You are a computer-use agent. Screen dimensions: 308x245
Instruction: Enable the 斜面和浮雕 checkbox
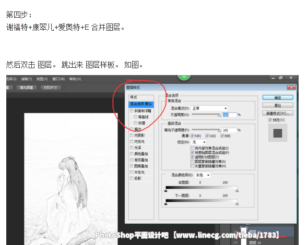coord(132,111)
